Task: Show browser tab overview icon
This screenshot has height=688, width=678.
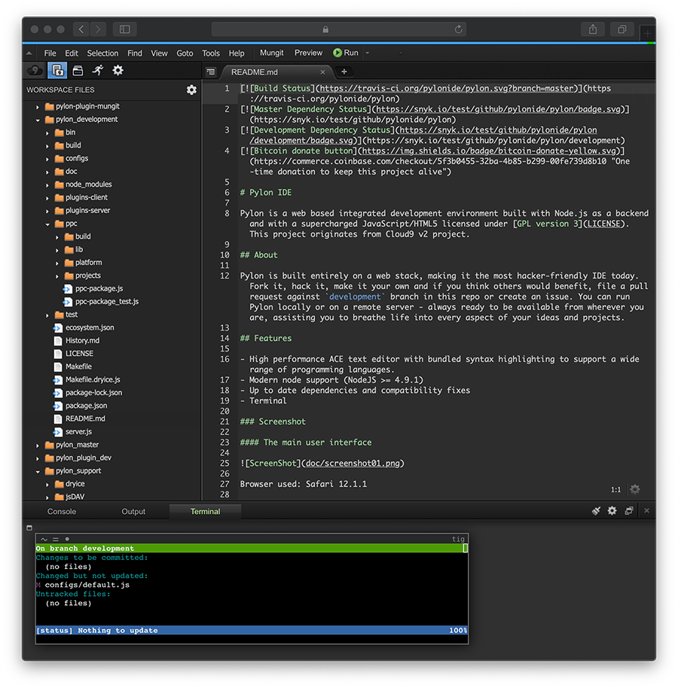Action: (x=622, y=29)
